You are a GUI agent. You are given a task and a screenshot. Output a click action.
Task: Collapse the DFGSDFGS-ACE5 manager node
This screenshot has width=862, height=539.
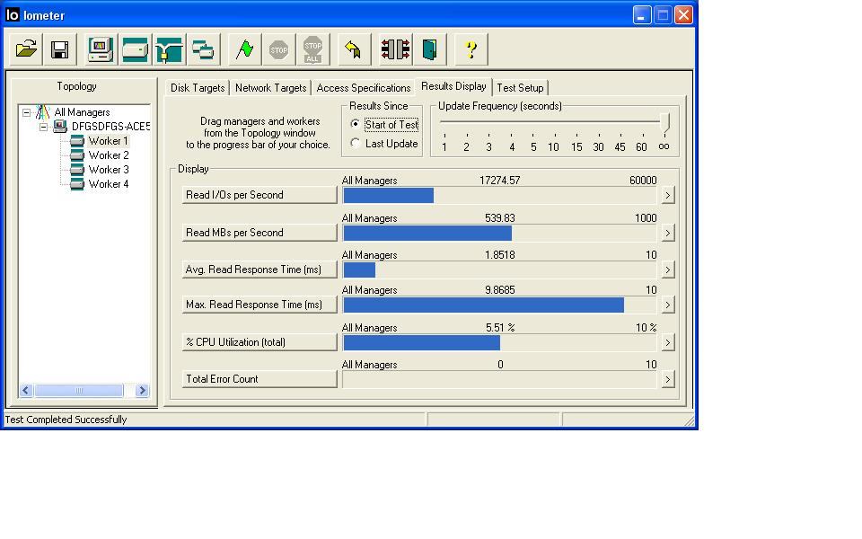pyautogui.click(x=43, y=127)
